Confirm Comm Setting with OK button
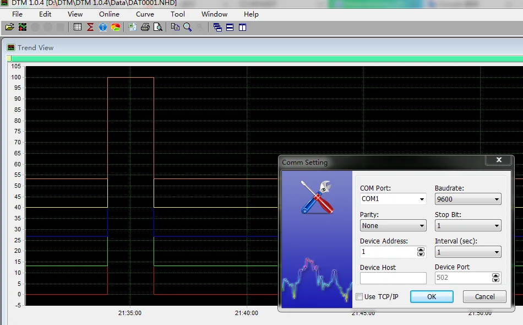 432,297
